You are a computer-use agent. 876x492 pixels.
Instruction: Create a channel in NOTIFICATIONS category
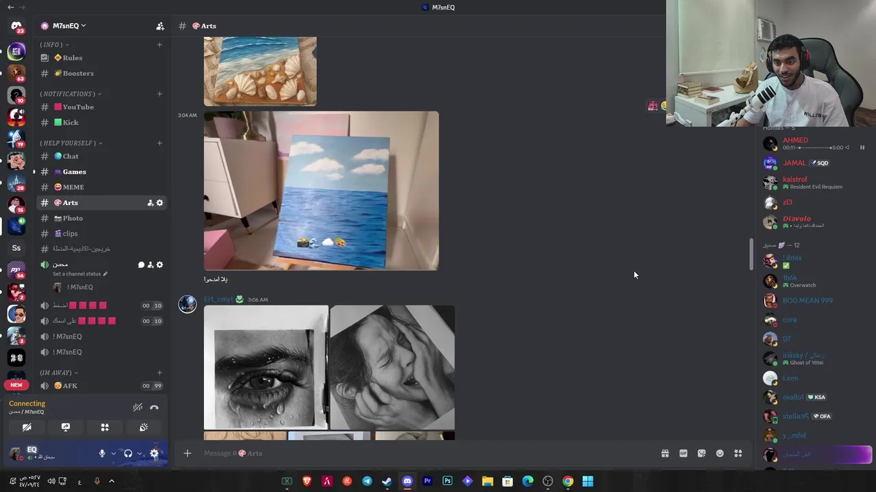pos(159,94)
